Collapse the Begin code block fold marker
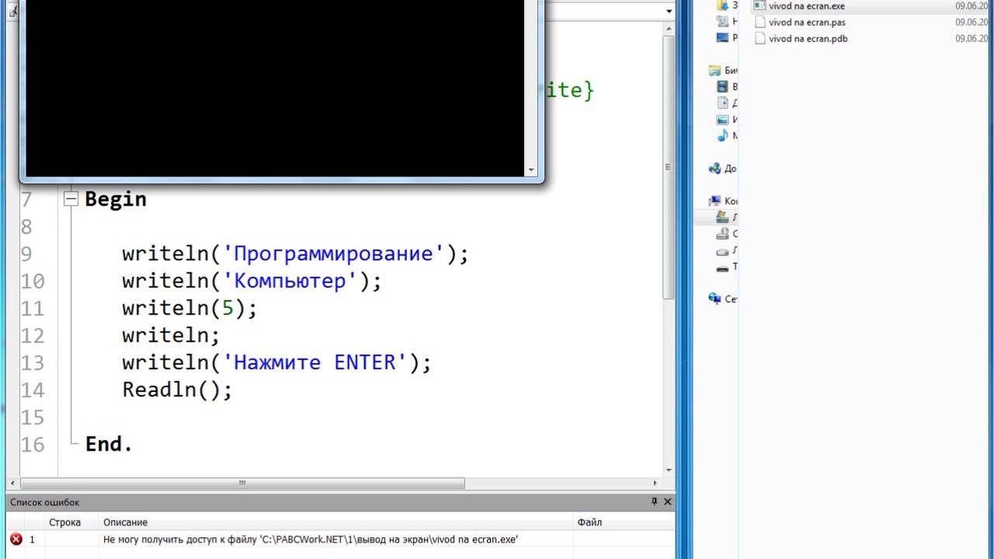994x559 pixels. [71, 199]
